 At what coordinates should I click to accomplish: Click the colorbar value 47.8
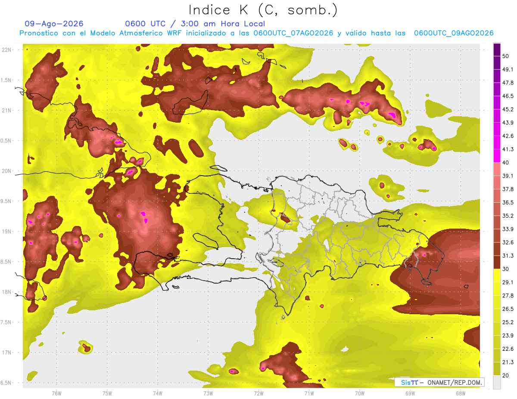[x=508, y=83]
